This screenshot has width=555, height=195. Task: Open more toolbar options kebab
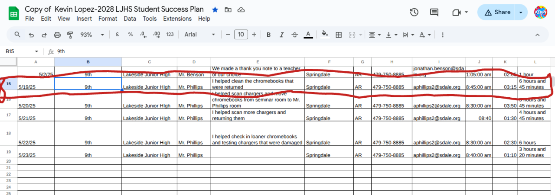442,35
